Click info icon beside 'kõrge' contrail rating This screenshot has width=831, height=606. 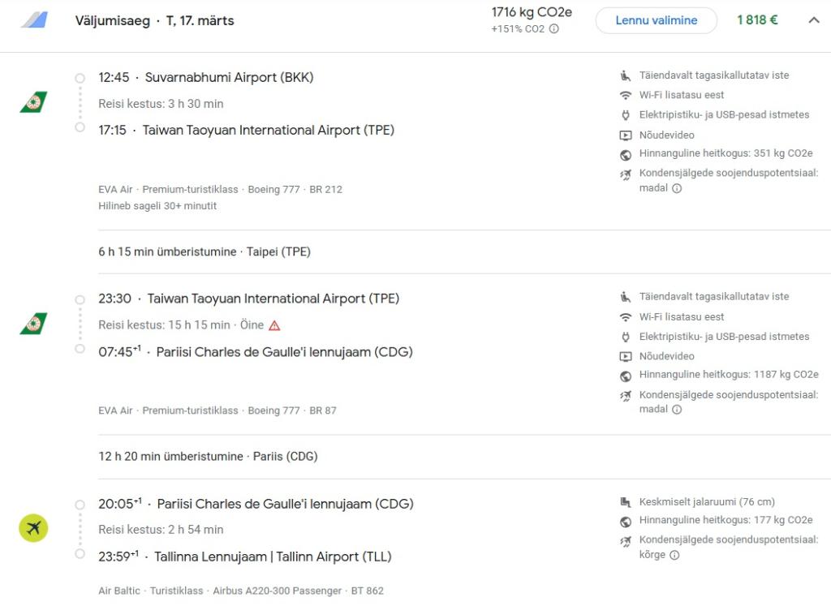674,555
